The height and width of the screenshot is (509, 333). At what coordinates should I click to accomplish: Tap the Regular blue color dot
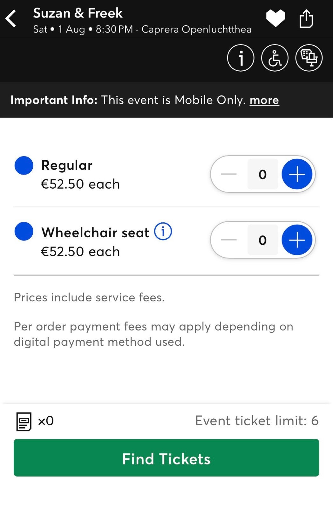(x=24, y=165)
